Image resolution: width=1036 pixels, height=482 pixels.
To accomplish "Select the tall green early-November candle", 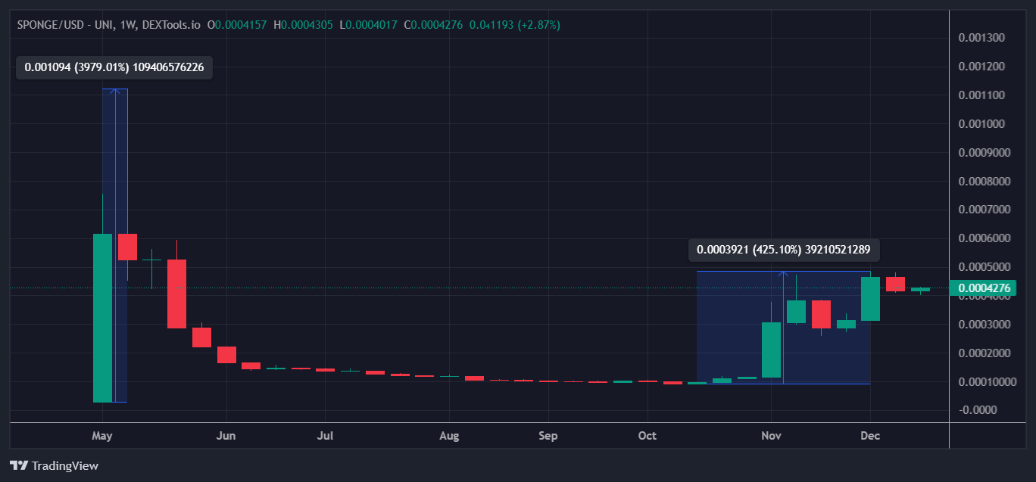I will [771, 350].
